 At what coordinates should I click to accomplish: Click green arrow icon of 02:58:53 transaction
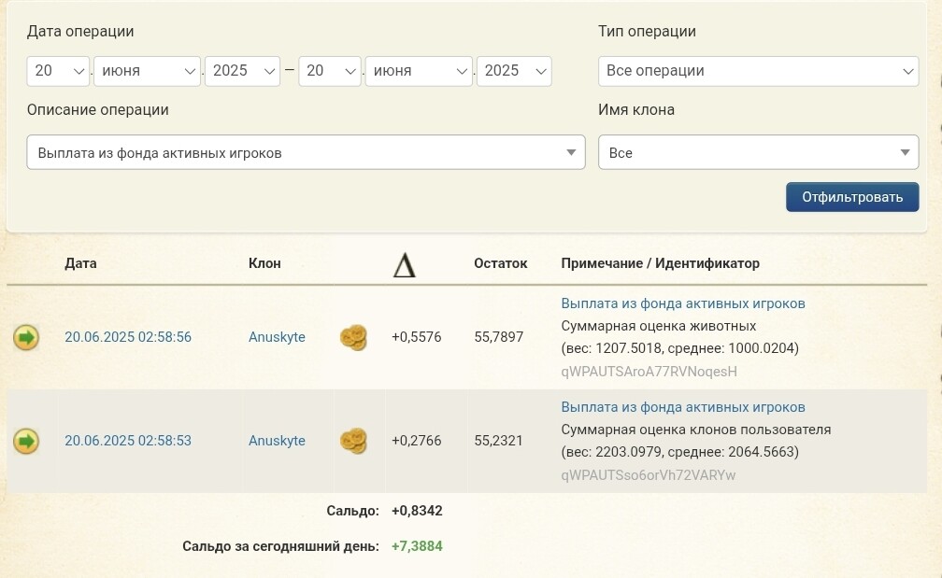click(26, 441)
